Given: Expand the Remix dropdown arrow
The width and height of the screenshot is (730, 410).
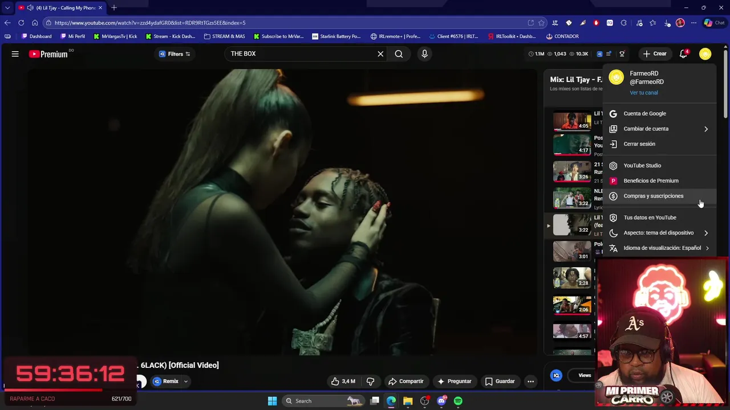Looking at the screenshot, I should pos(185,382).
